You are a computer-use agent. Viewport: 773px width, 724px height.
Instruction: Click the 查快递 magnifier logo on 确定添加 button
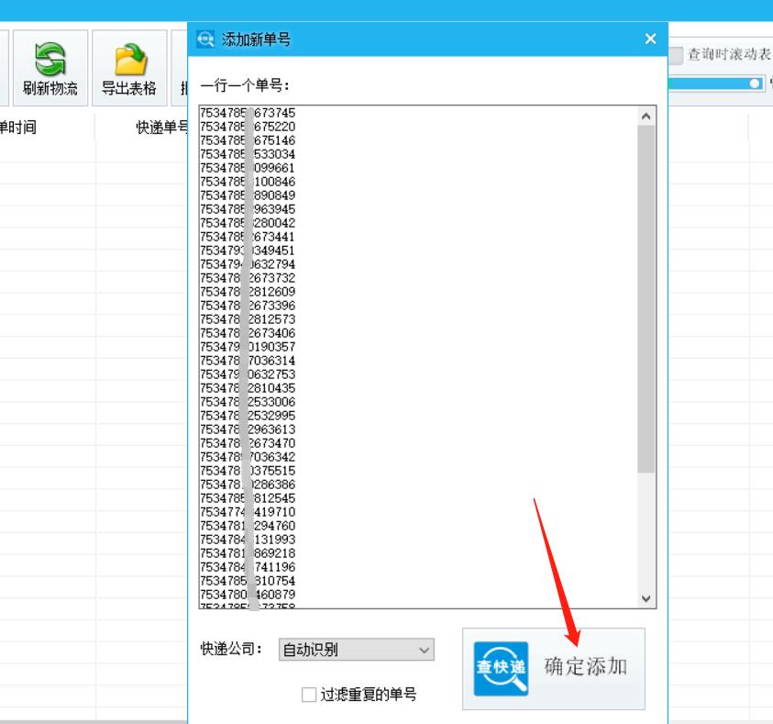click(x=503, y=669)
